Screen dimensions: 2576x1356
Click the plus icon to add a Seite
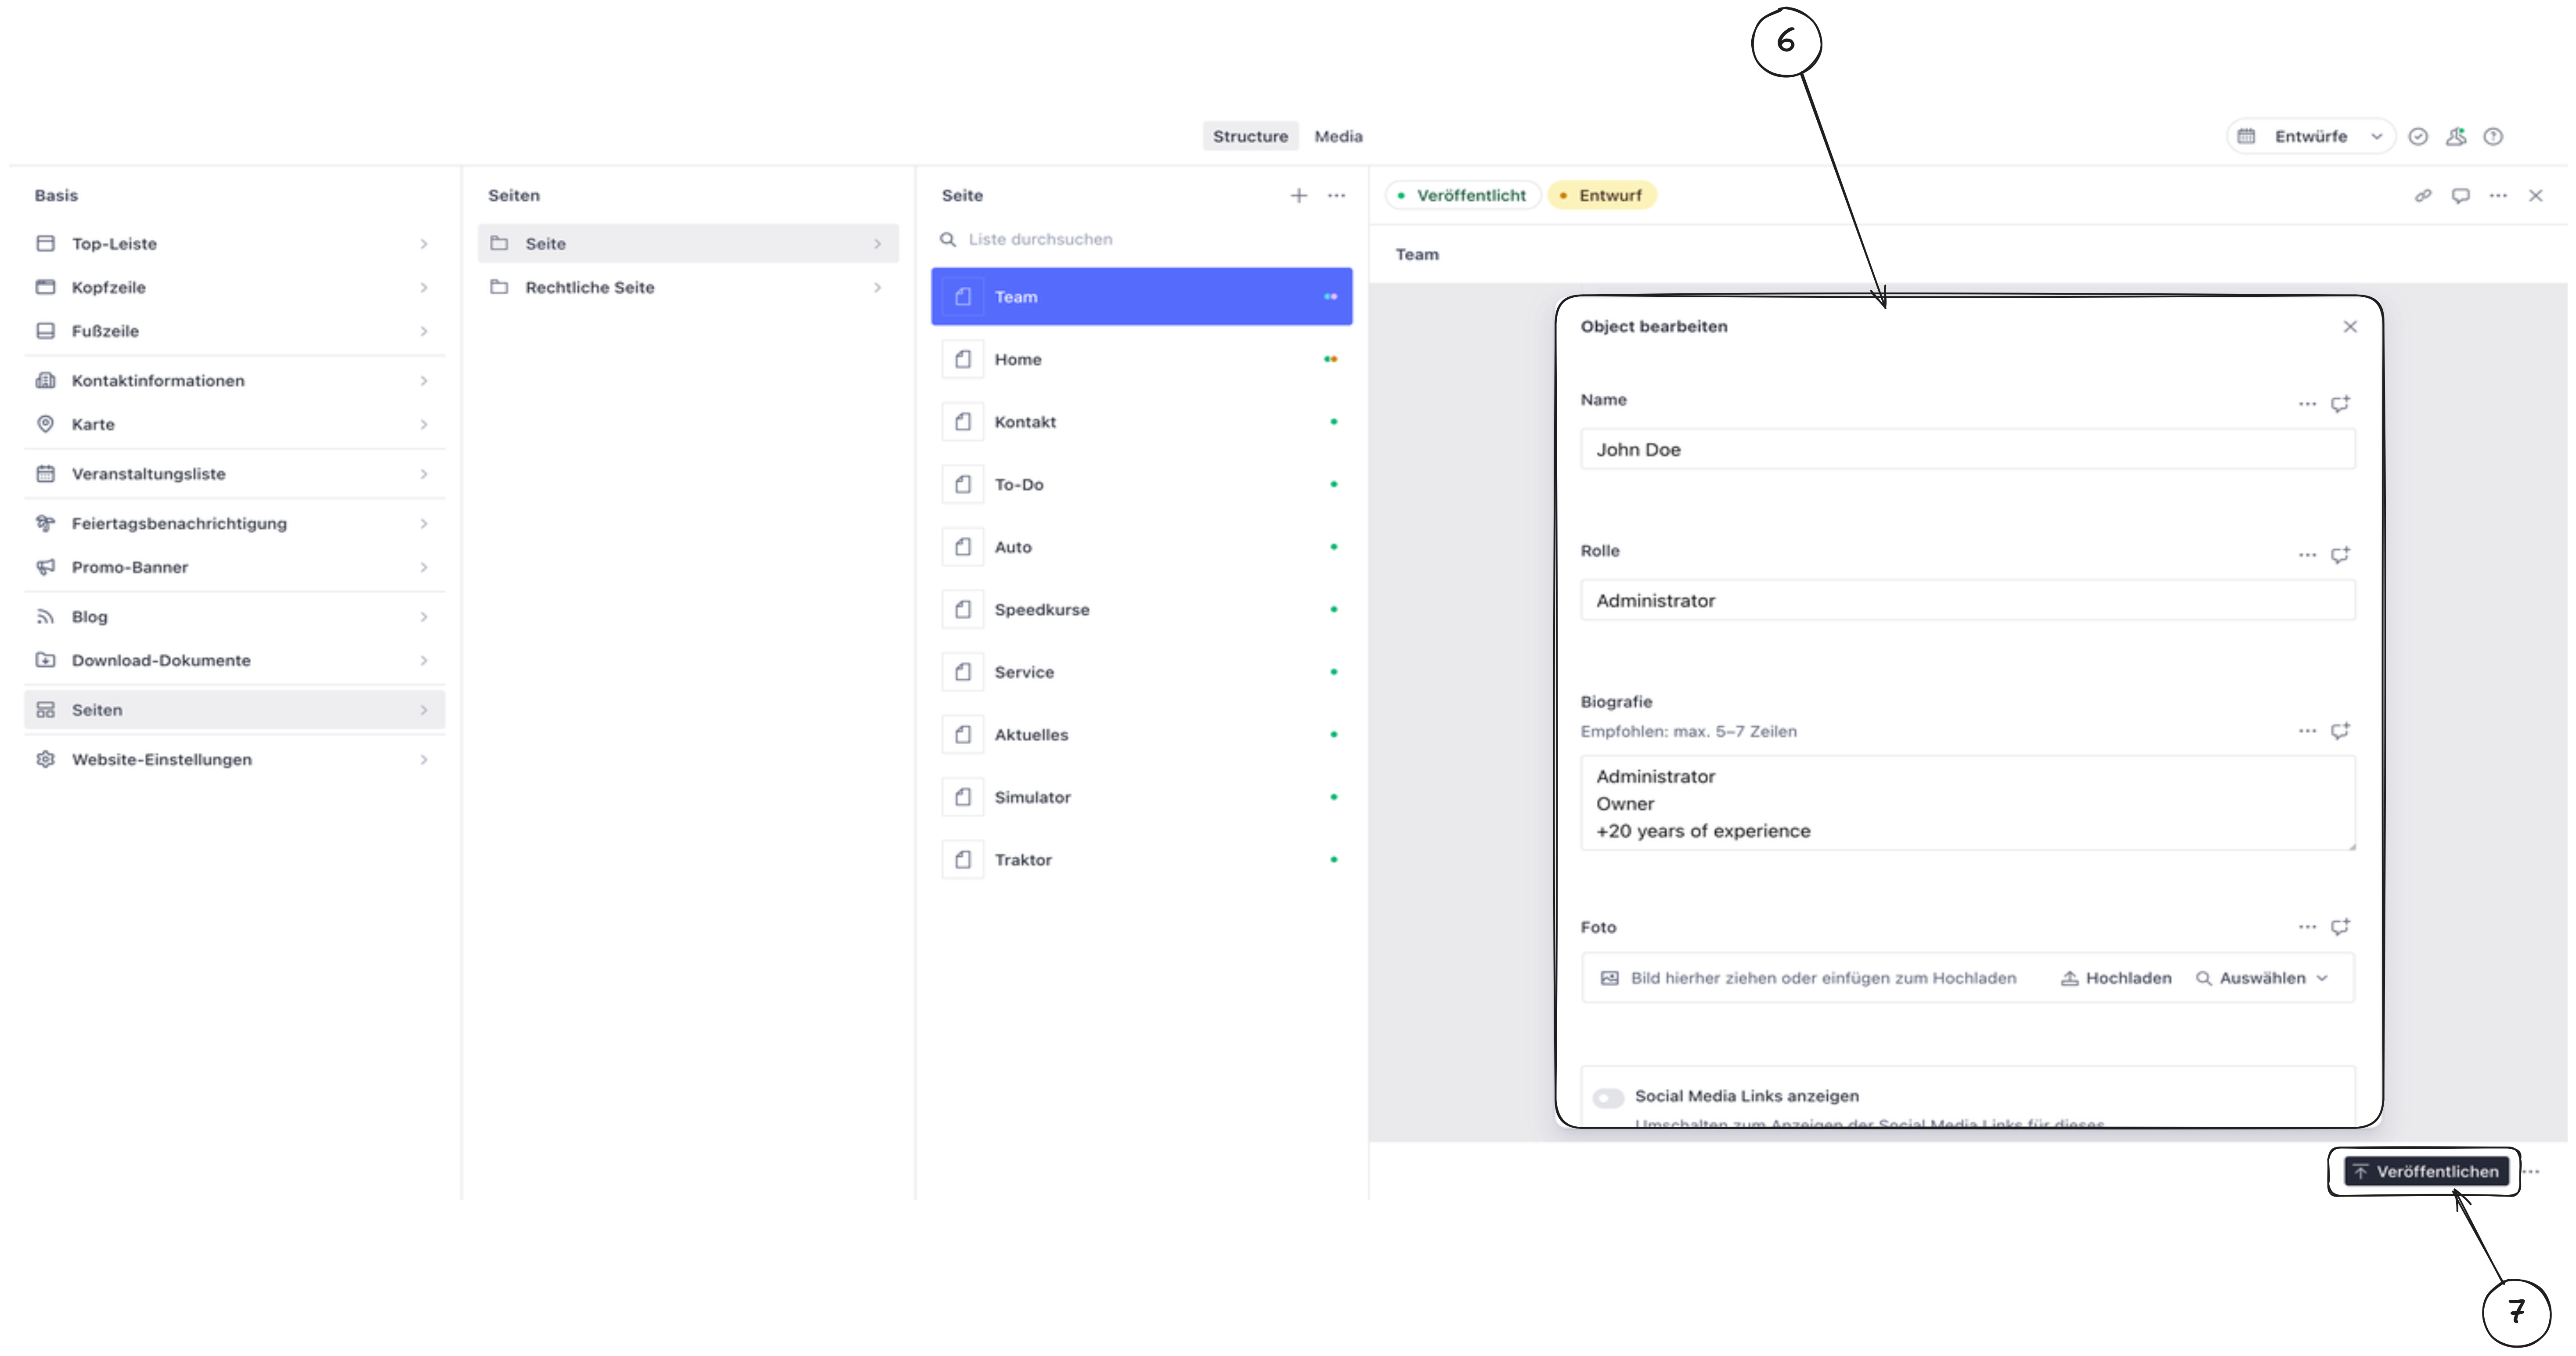coord(1298,196)
